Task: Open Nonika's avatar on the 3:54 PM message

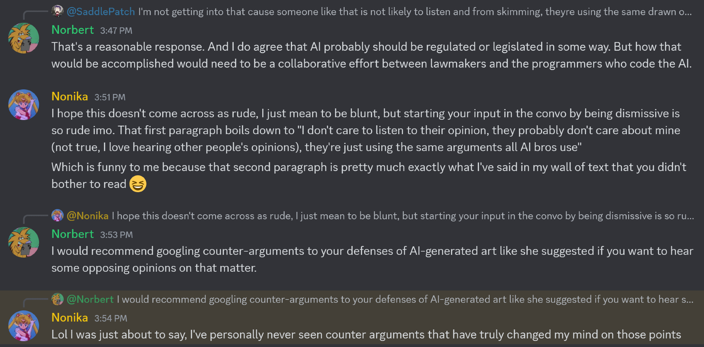Action: pos(24,326)
